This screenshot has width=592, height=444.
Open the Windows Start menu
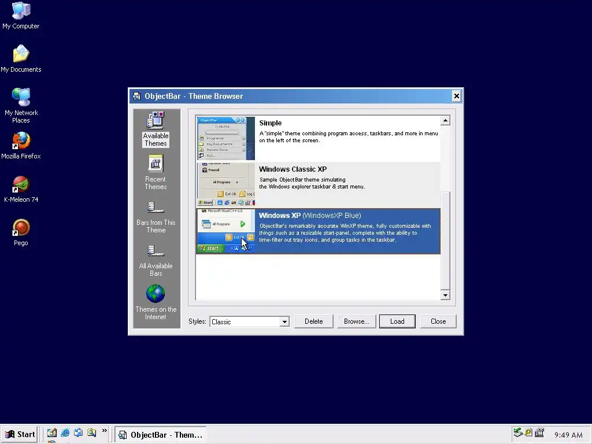[x=20, y=434]
